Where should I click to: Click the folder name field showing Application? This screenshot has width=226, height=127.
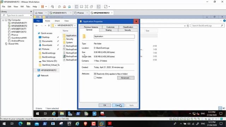(114, 36)
